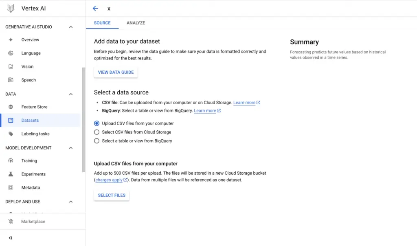
Task: Select Upload CSV files from your computer
Action: (97, 123)
